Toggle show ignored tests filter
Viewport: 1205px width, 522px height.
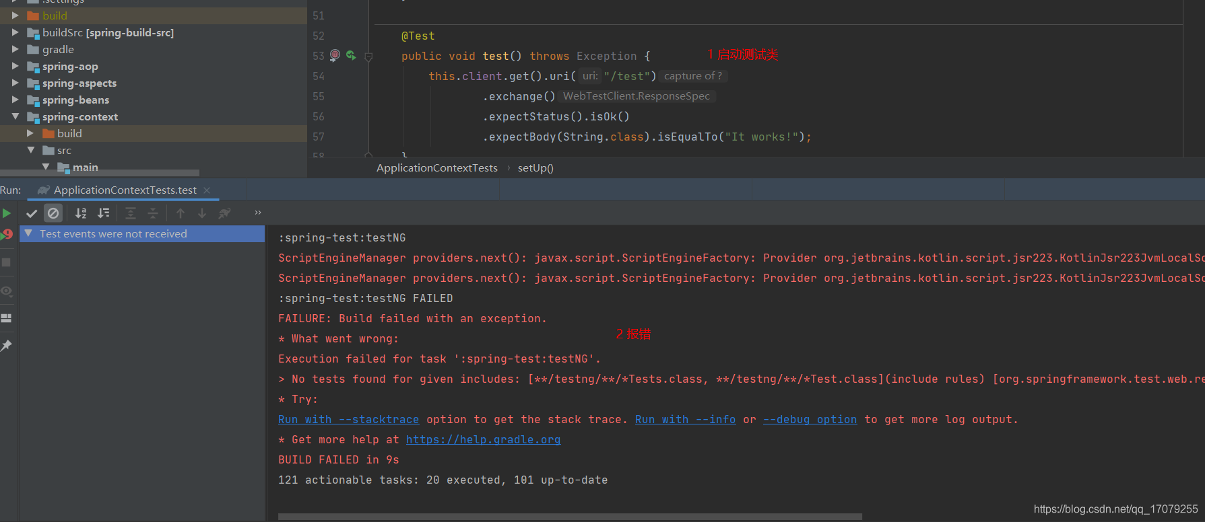click(x=53, y=213)
